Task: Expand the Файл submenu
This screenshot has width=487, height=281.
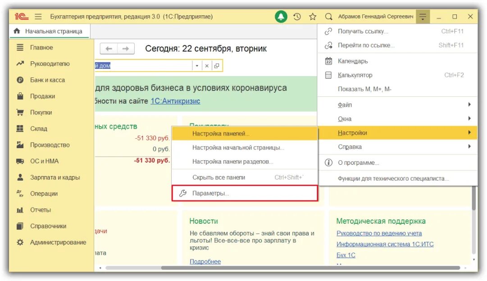Action: click(x=397, y=104)
